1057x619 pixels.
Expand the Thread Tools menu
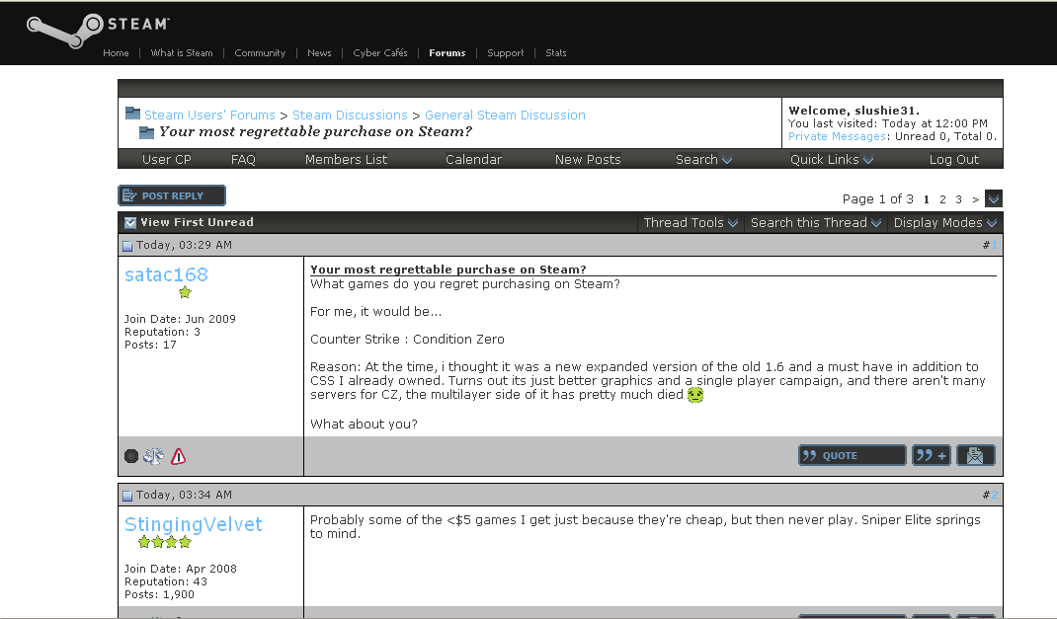pyautogui.click(x=691, y=223)
